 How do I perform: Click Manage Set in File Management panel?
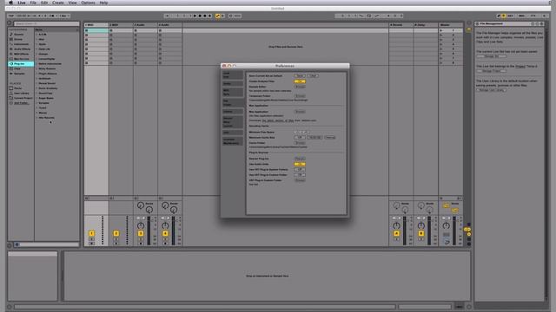point(492,56)
